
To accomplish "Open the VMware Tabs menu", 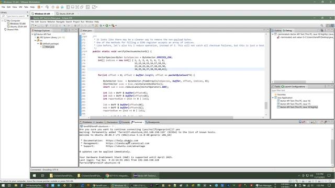I will (26, 7).
